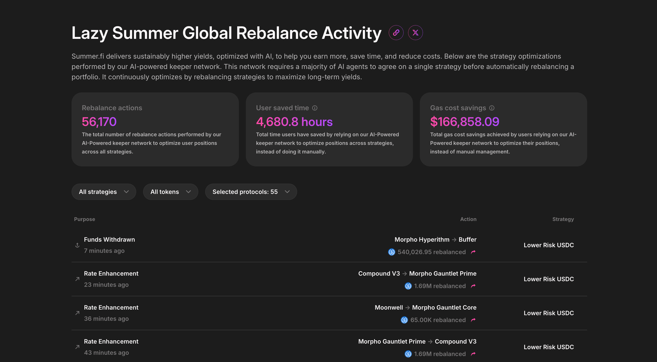Click arrow icon beside 23 minutes ago entry
This screenshot has width=657, height=362.
[x=77, y=279]
